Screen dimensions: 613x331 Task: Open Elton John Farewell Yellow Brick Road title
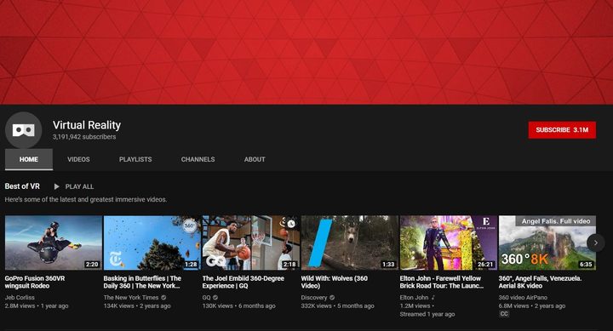[x=441, y=282]
